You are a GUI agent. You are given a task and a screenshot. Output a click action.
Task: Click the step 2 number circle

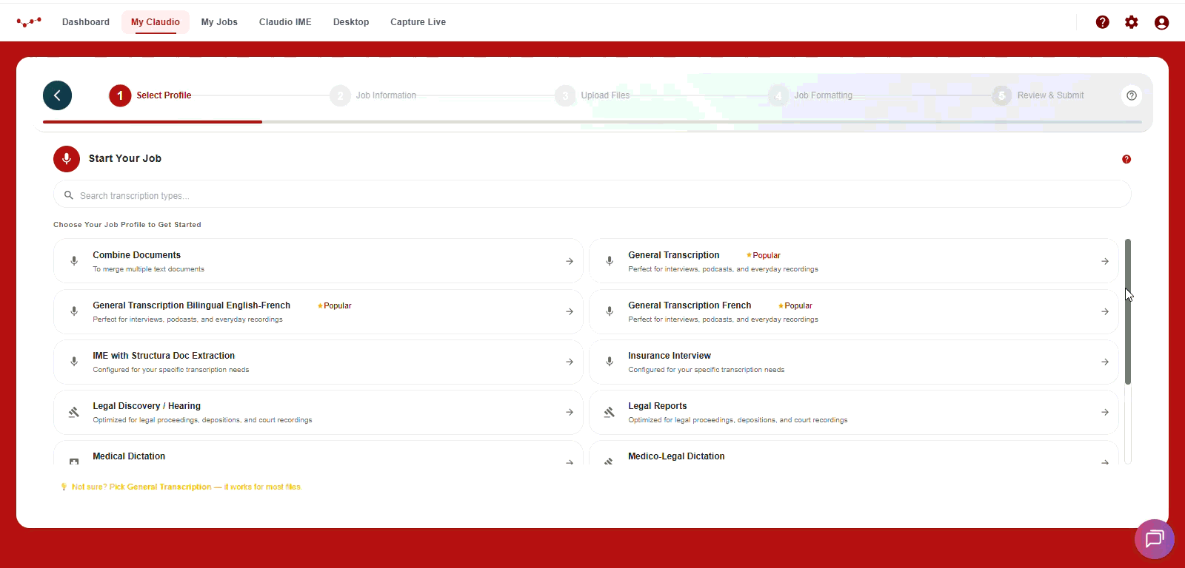pos(340,95)
